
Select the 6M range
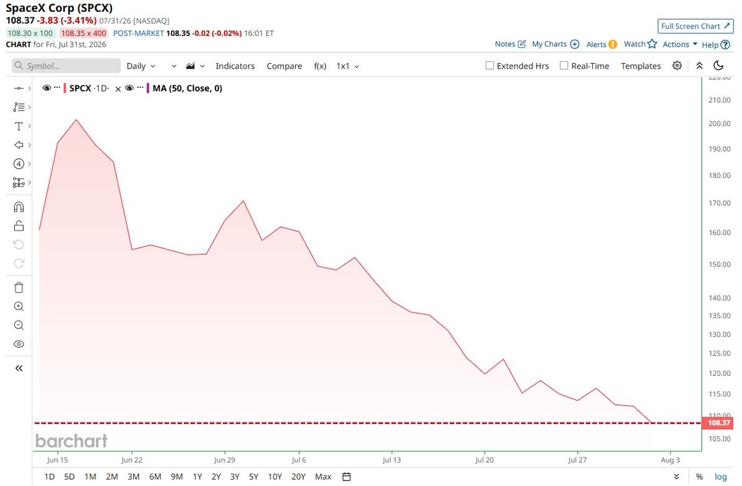[155, 477]
